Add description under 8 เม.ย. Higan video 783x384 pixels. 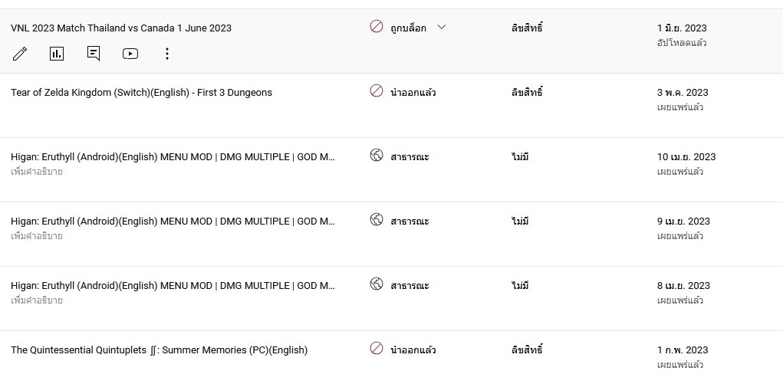37,300
